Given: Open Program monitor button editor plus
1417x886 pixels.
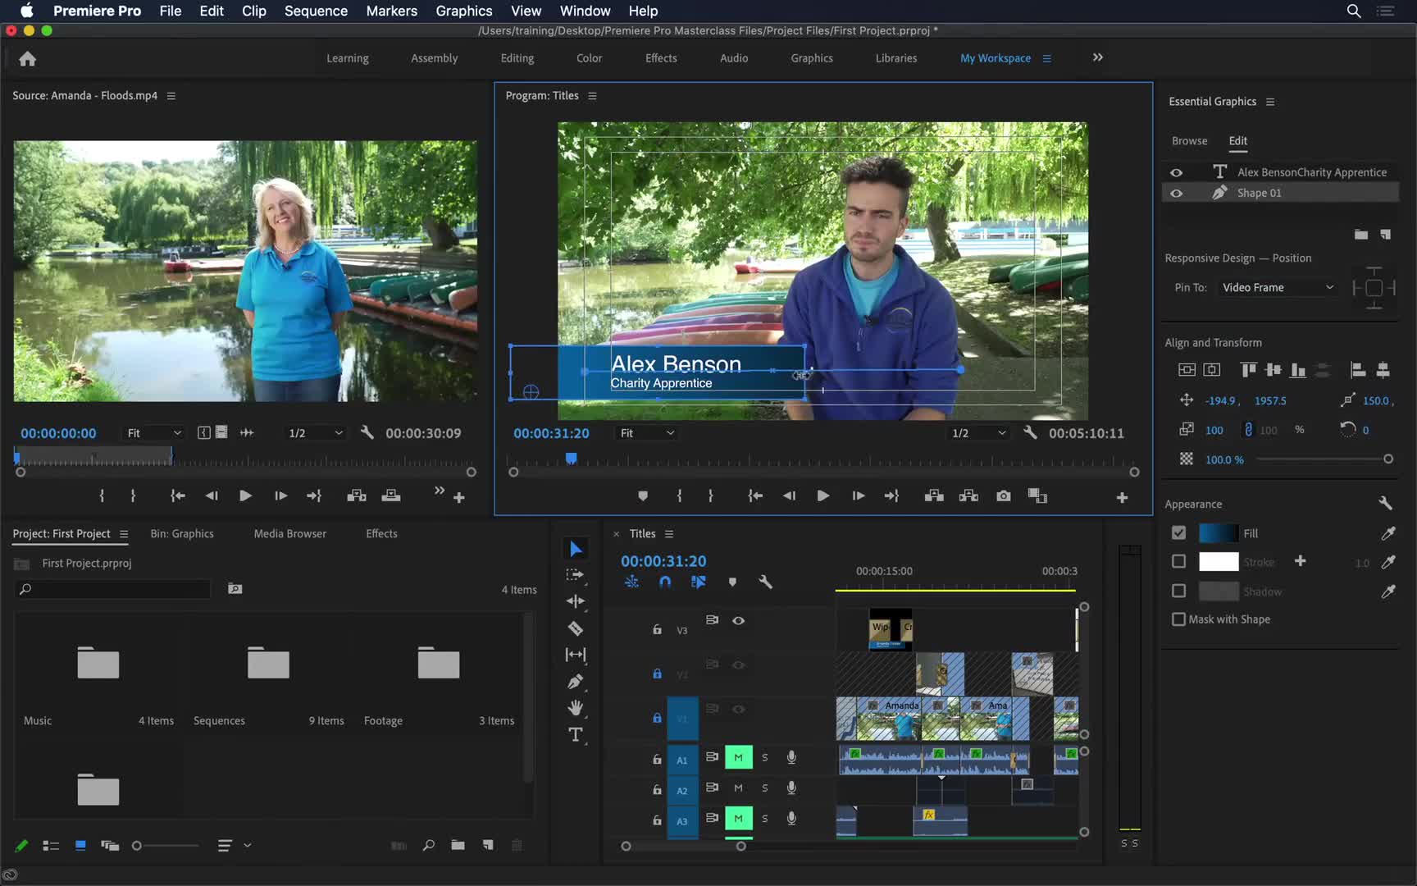Looking at the screenshot, I should click(1122, 497).
